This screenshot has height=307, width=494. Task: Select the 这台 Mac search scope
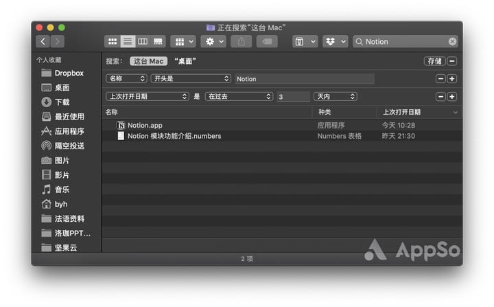pos(148,61)
